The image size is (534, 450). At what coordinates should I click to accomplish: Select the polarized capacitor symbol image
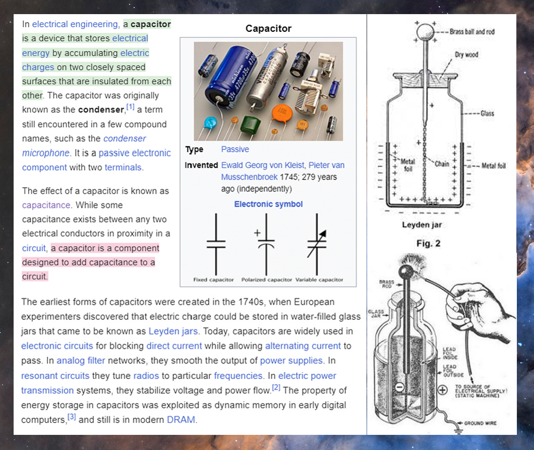pos(266,244)
